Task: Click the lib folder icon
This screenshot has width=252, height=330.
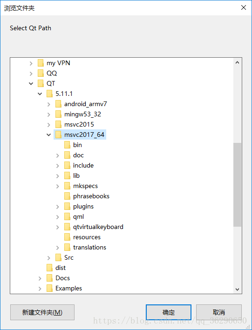Action: point(67,176)
